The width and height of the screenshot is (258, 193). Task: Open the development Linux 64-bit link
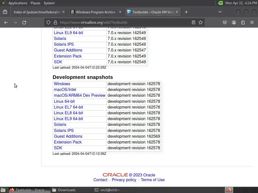pyautogui.click(x=64, y=102)
